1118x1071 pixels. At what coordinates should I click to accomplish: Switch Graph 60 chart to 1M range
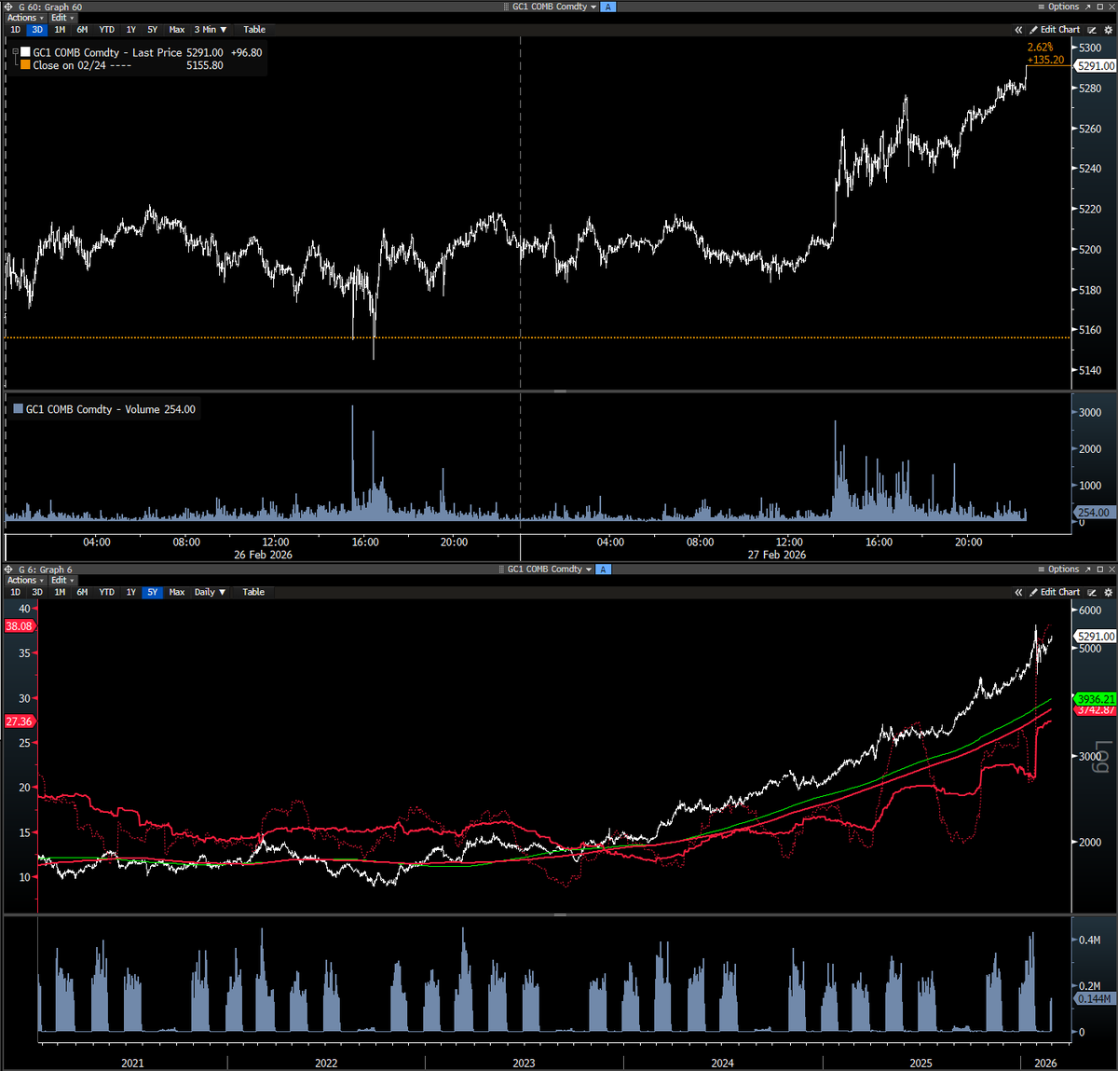[60, 30]
